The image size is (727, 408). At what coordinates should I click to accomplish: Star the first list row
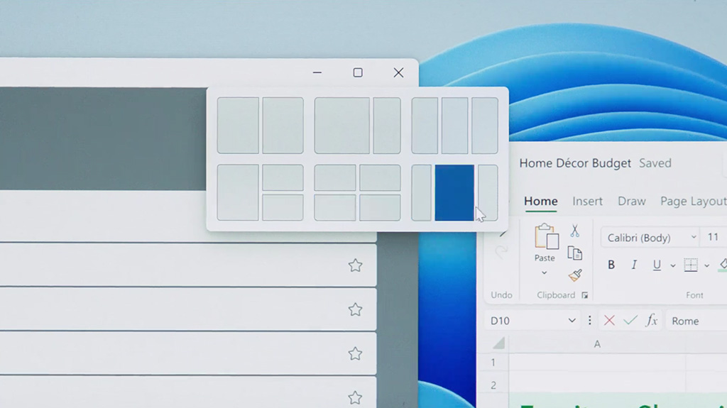355,265
